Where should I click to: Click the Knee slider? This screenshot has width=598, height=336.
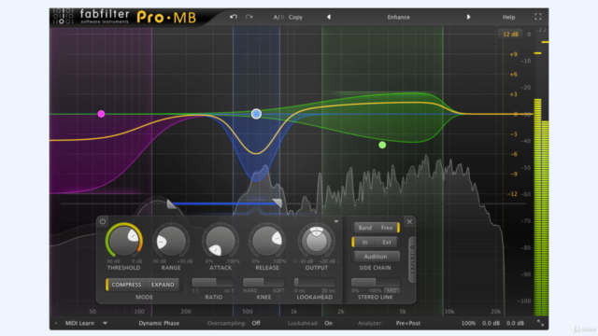point(263,282)
